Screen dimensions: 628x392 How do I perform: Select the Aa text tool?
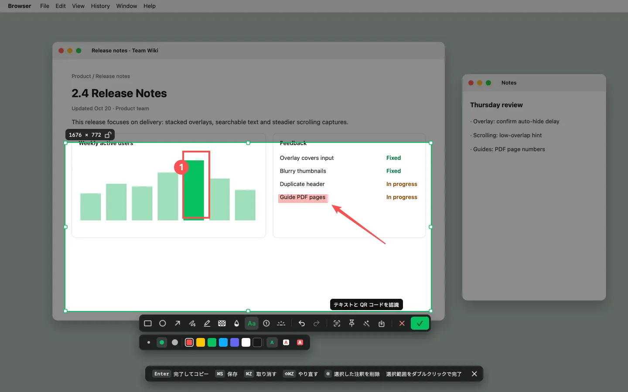pos(252,324)
